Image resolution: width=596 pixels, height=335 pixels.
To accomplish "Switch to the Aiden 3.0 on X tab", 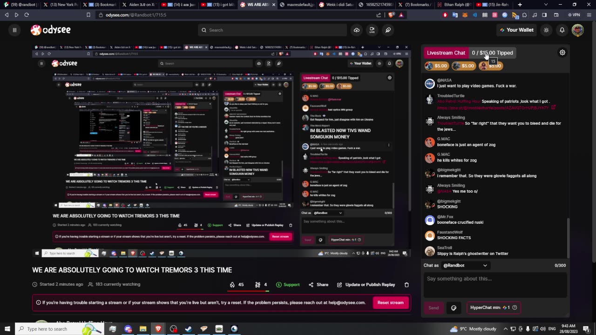I will click(138, 5).
